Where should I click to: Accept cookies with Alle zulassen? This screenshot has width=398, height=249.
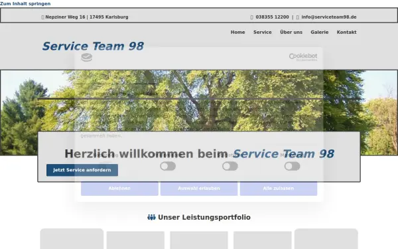click(x=279, y=189)
